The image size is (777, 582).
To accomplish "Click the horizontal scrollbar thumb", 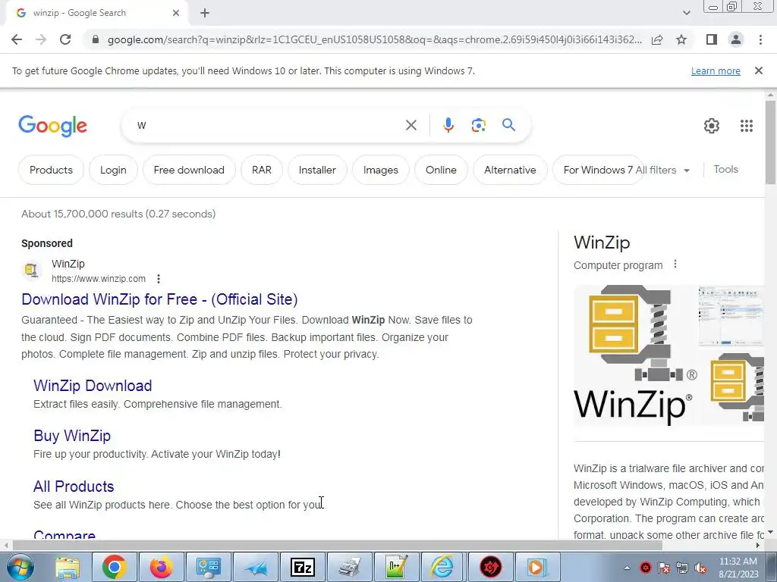I will 337,546.
